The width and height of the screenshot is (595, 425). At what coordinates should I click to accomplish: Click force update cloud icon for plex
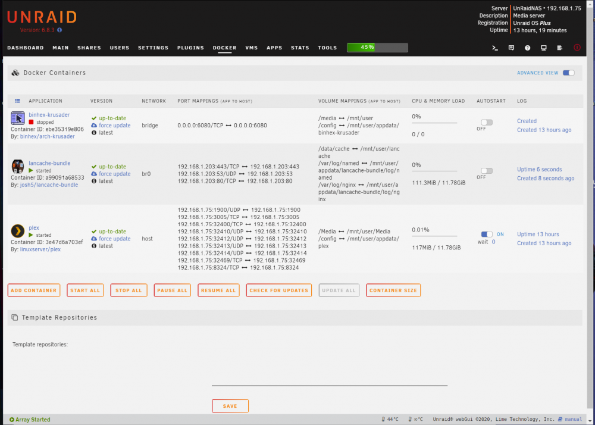click(94, 239)
